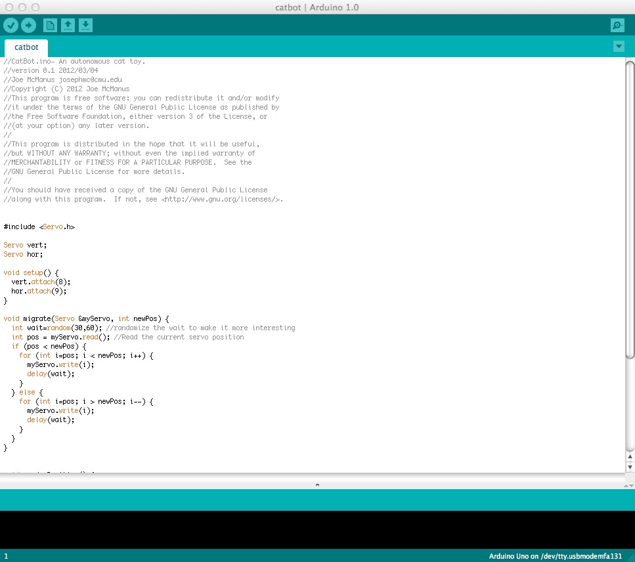Screen dimensions: 635x562
Task: Click the "//Copyright (C) 2012 Joe McManus" line
Action: tap(66, 89)
